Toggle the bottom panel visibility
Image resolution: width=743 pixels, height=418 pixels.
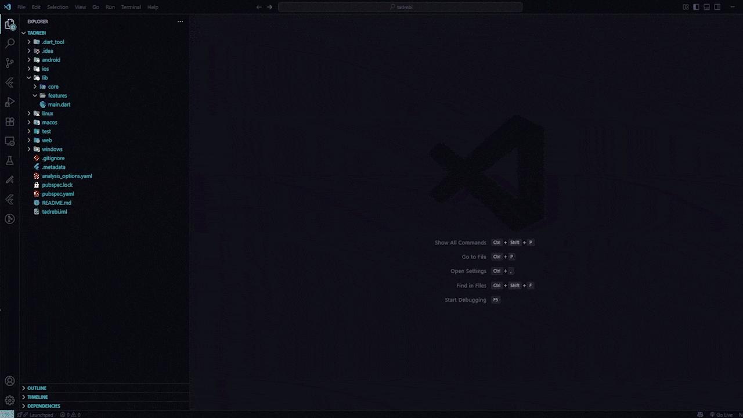coord(707,7)
